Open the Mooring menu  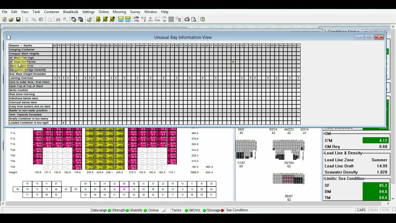coord(119,12)
